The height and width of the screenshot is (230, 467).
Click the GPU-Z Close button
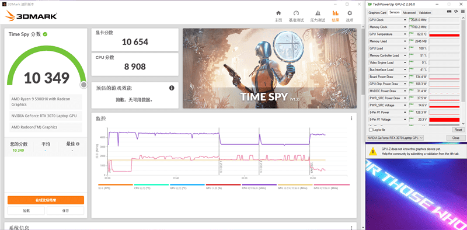click(x=455, y=138)
